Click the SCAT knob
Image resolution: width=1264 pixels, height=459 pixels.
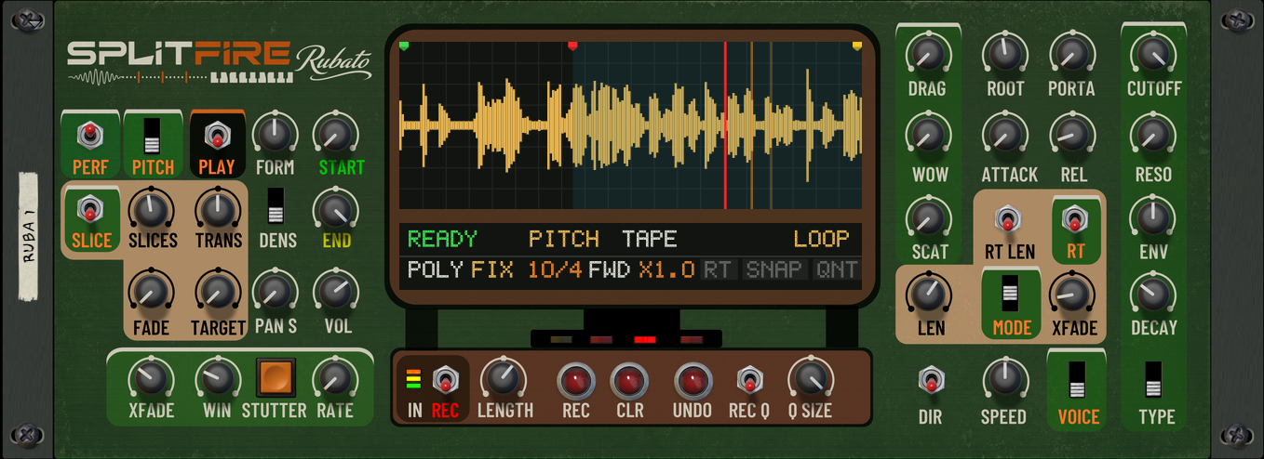pyautogui.click(x=928, y=218)
